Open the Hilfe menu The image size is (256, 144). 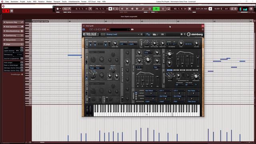tap(104, 2)
